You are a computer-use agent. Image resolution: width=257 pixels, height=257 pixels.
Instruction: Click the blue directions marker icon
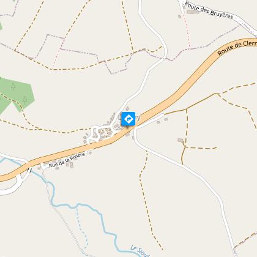[128, 119]
